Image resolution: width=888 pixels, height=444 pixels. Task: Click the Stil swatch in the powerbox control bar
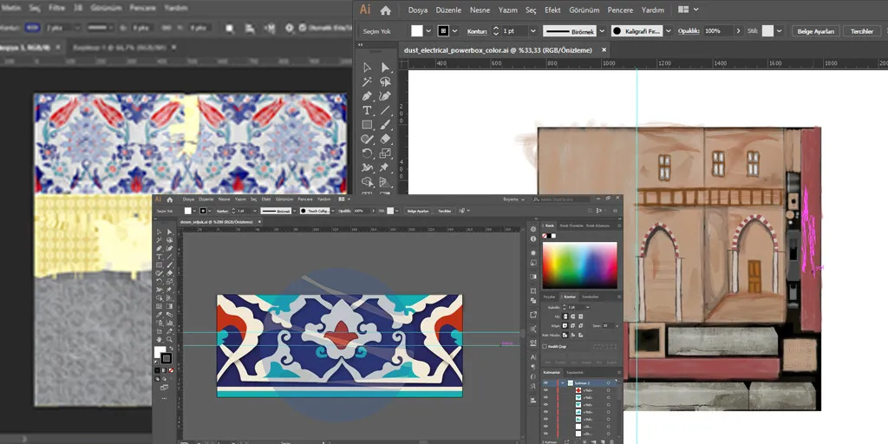767,31
